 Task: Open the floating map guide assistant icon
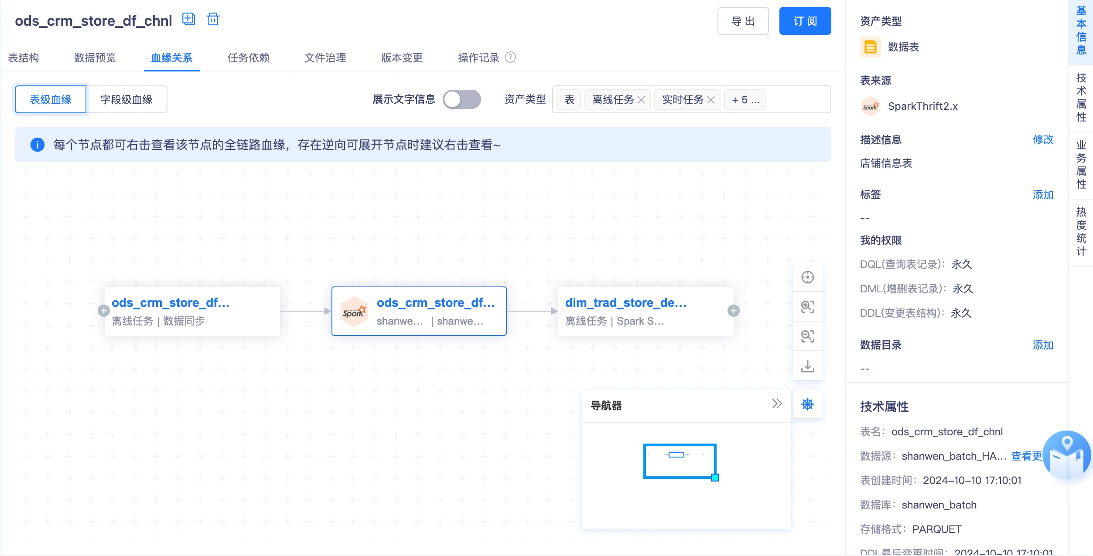[x=1067, y=455]
